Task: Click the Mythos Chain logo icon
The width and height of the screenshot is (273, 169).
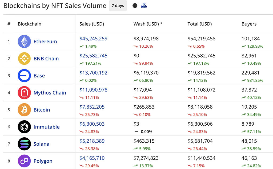Action: pyautogui.click(x=24, y=93)
